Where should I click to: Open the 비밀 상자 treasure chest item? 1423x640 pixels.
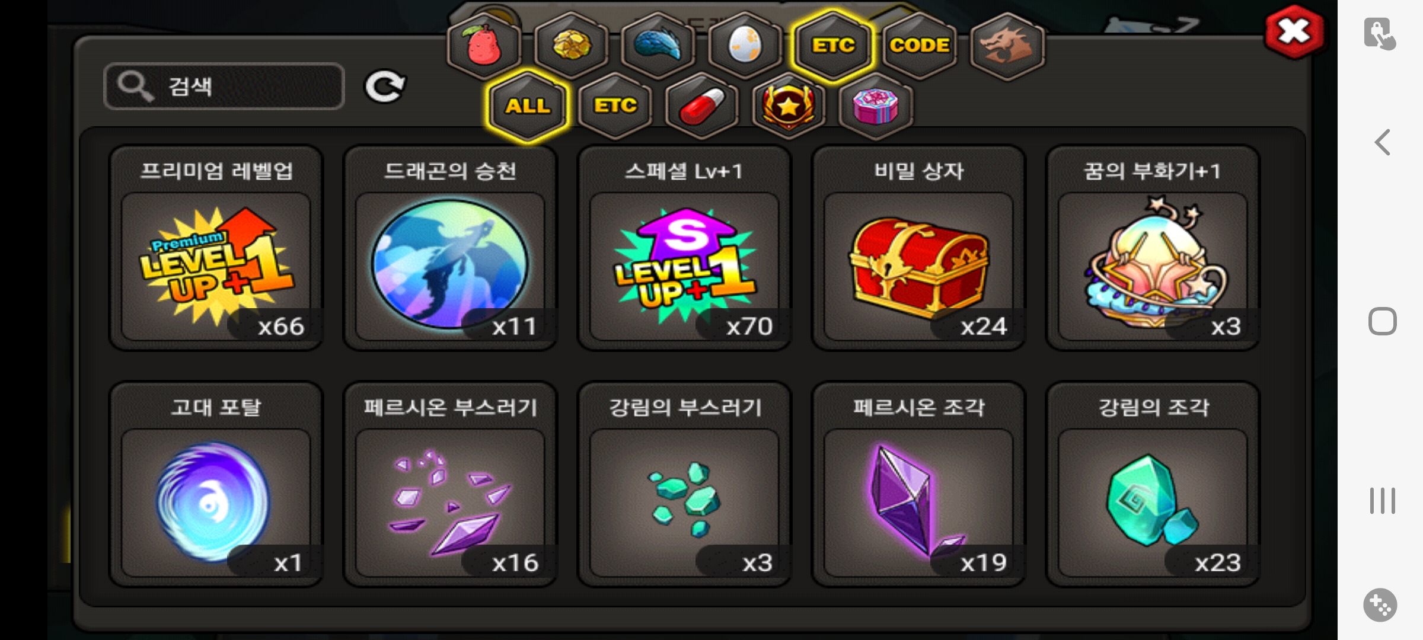[x=919, y=248]
